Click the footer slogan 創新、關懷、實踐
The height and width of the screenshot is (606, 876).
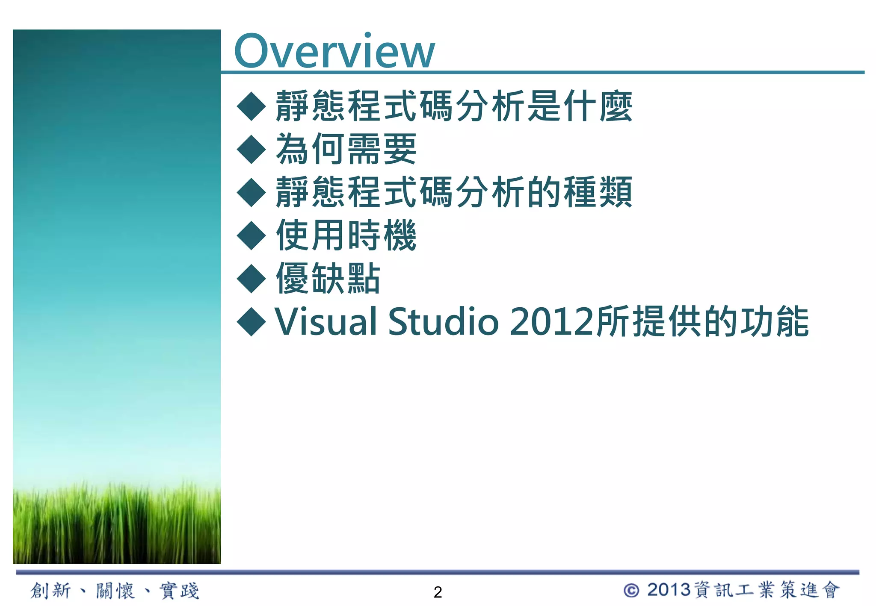tap(115, 591)
